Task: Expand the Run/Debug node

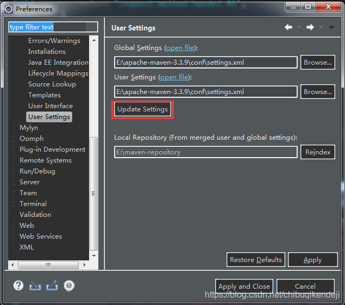Action: 15,171
